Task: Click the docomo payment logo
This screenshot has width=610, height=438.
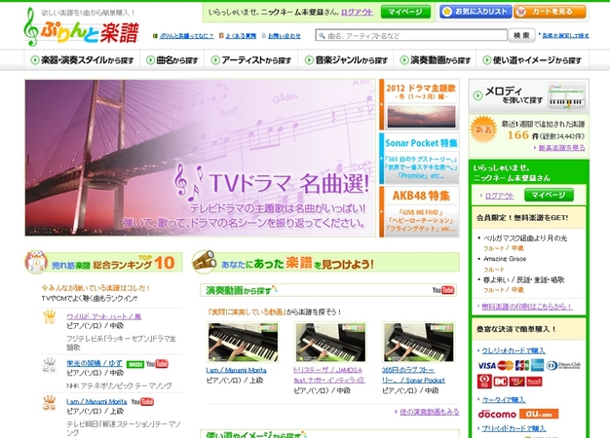Action: pos(497,414)
